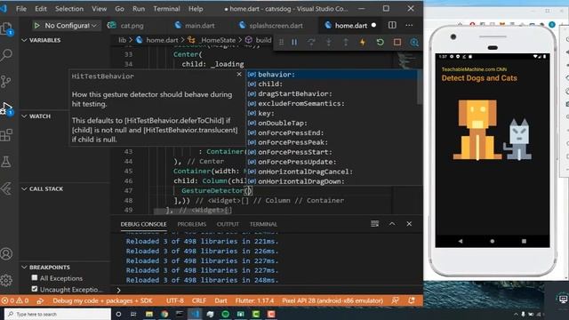
Task: Split the editor right
Action: (x=392, y=25)
